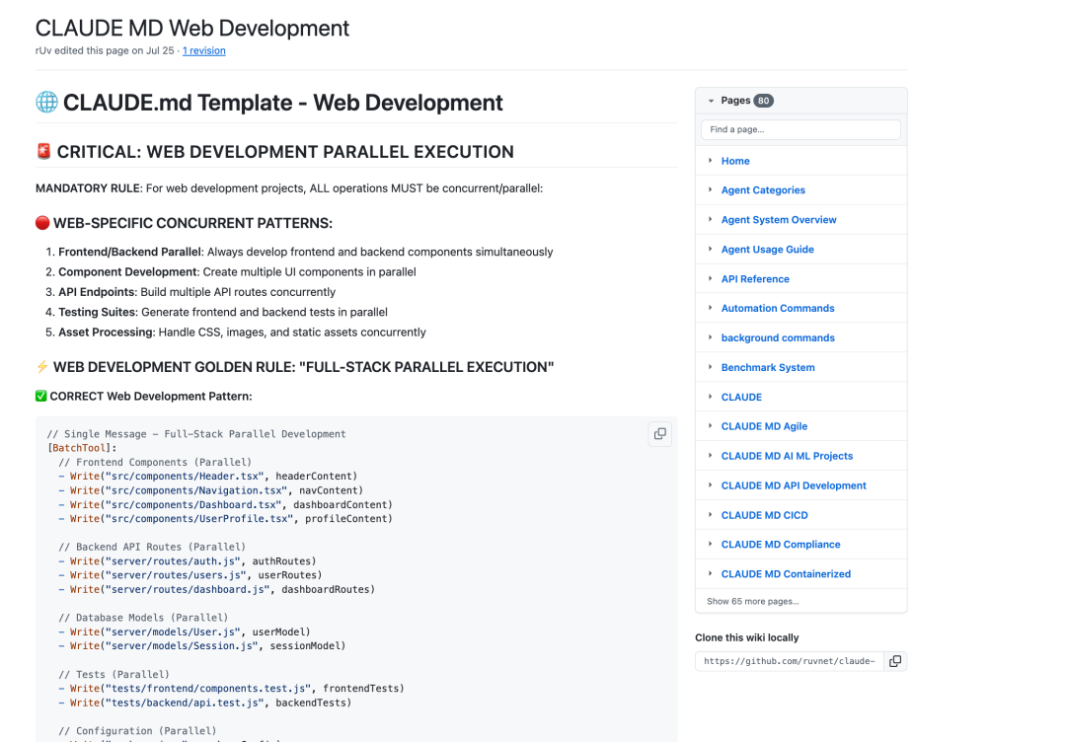
Task: Open the CLAUDE MD API Development page
Action: tap(794, 485)
